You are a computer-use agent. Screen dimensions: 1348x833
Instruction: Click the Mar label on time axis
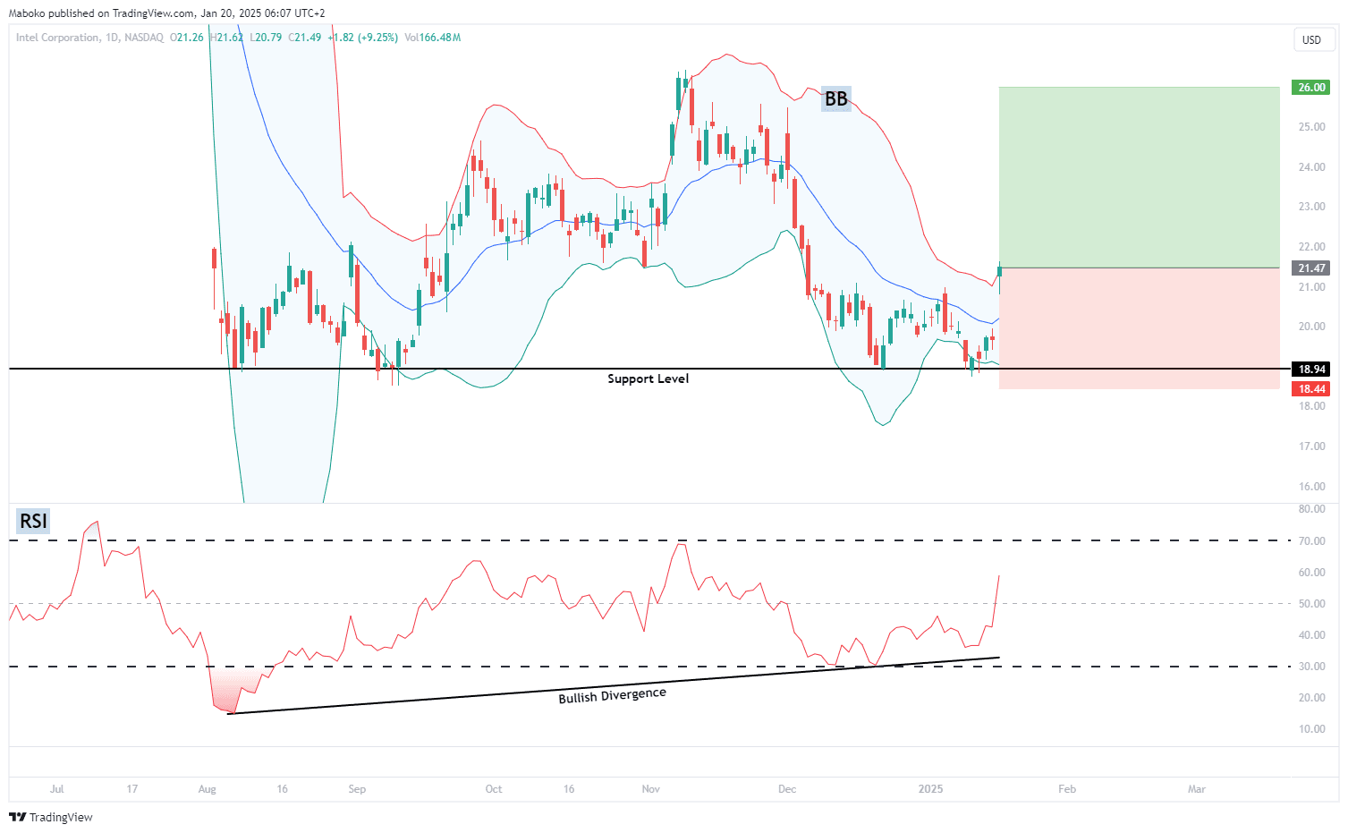tap(1197, 789)
